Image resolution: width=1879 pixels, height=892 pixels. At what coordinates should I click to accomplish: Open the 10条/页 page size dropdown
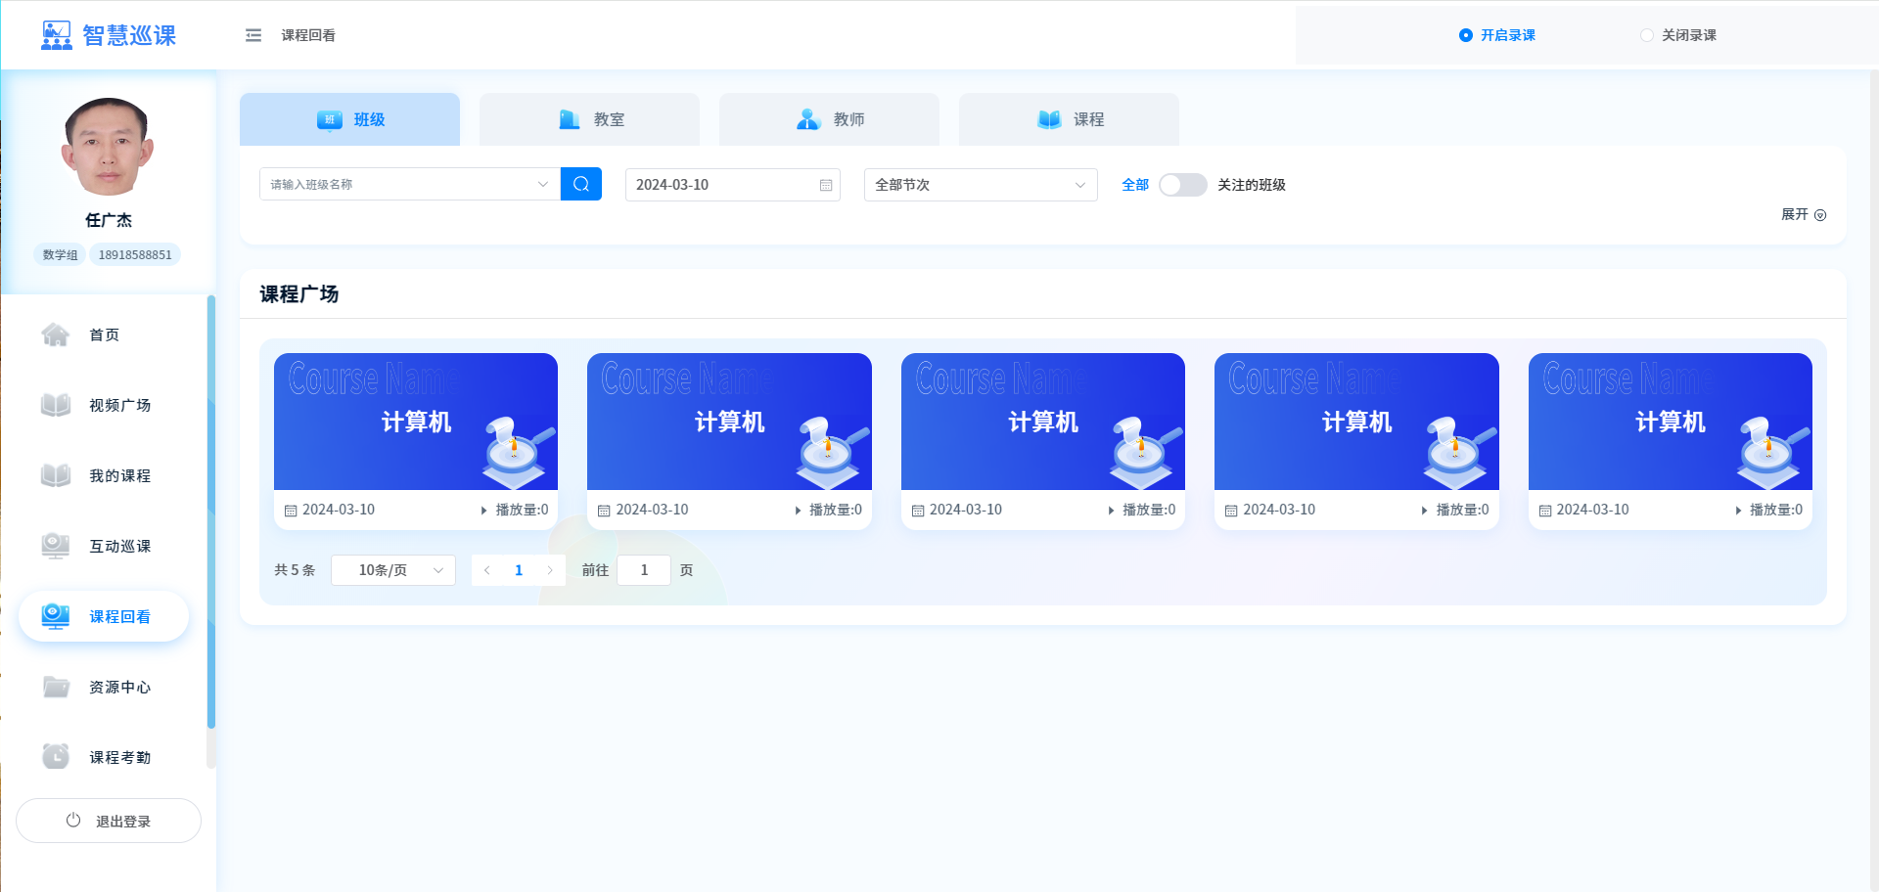(x=392, y=570)
